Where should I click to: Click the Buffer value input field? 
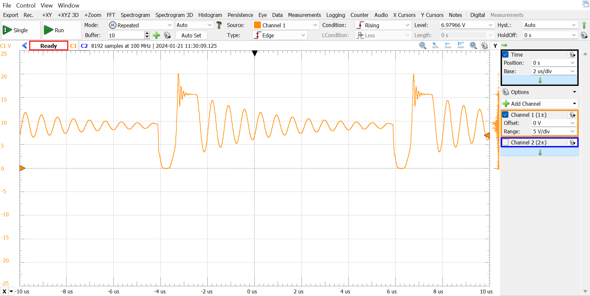126,35
